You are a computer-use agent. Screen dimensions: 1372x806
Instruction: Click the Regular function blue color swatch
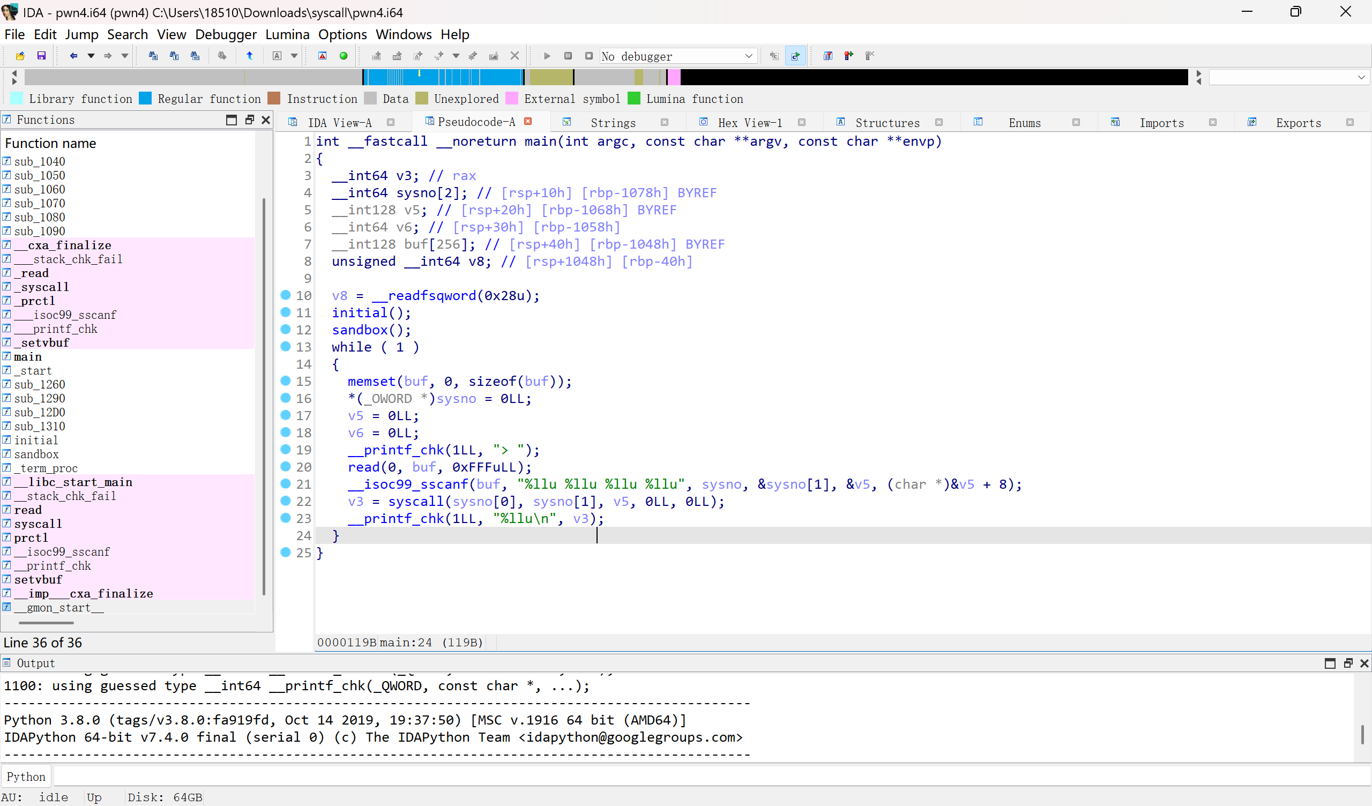point(145,98)
